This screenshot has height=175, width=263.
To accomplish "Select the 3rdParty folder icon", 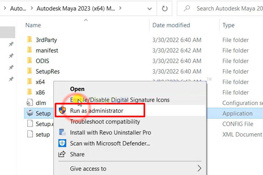I will pos(30,40).
